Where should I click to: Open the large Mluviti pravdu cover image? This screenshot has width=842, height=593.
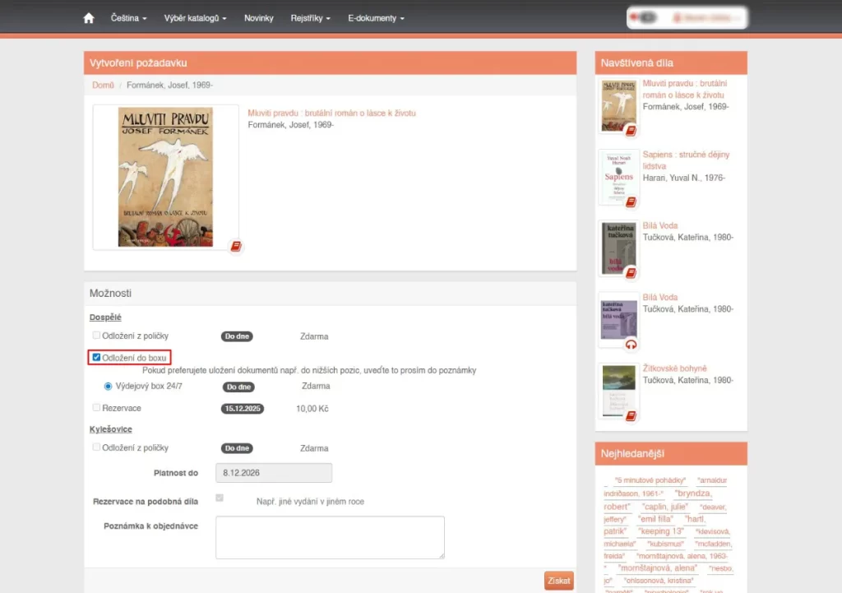[165, 177]
